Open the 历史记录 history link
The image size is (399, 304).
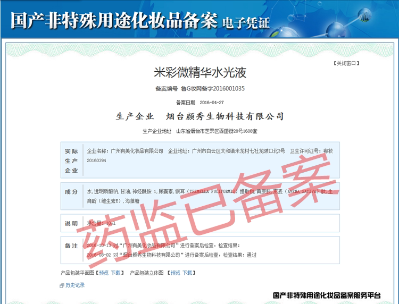coord(75,285)
